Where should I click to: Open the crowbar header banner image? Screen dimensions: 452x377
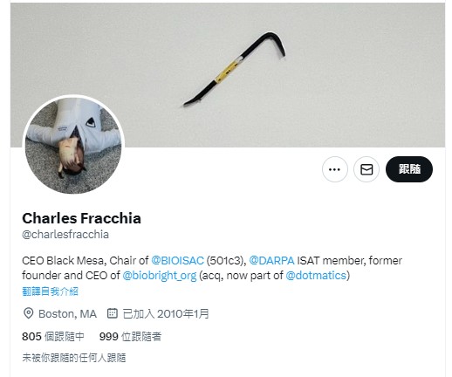tap(228, 75)
